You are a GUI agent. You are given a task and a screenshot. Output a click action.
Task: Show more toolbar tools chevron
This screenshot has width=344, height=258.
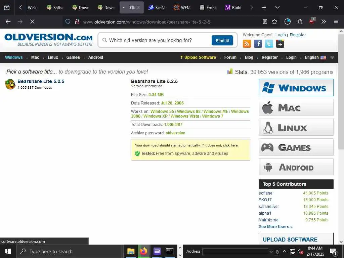(324, 21)
